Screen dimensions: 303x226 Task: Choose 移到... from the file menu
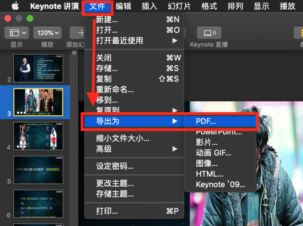[x=134, y=100]
